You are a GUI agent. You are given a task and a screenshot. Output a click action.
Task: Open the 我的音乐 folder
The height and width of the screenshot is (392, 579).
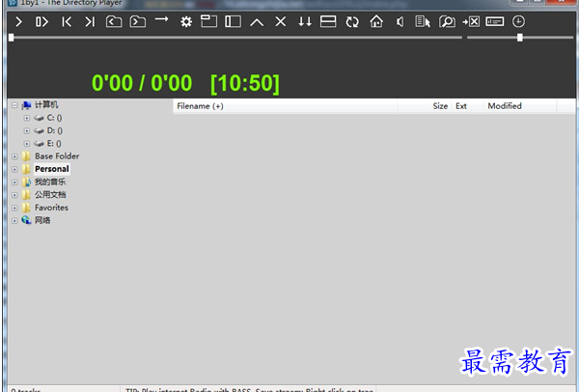tap(50, 182)
